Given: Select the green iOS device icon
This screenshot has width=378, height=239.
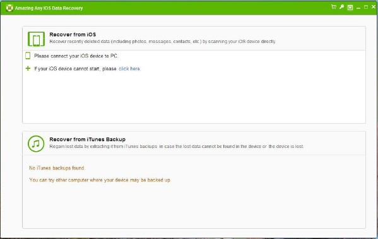Looking at the screenshot, I should point(36,39).
